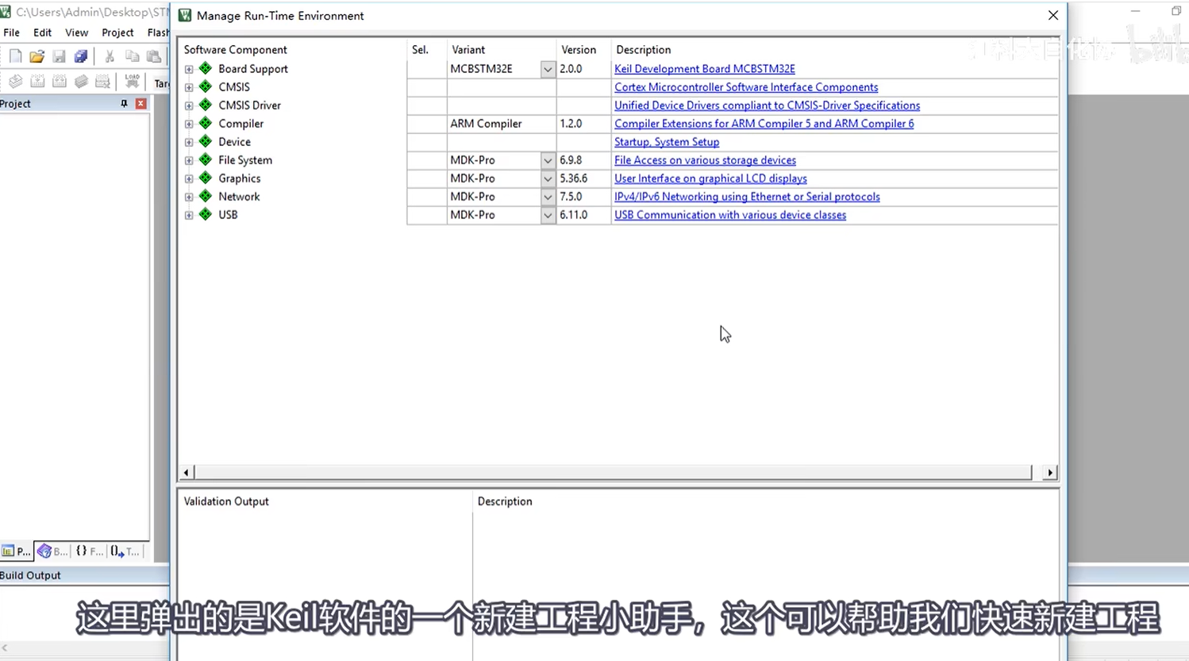This screenshot has height=661, width=1189.
Task: Click the Compiler green diamond icon
Action: click(206, 123)
